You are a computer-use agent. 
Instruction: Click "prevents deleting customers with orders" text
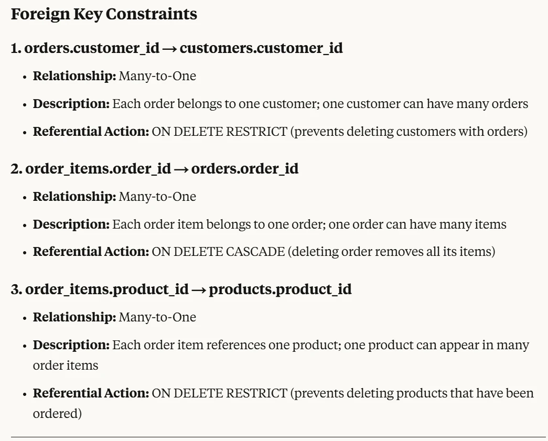click(409, 131)
